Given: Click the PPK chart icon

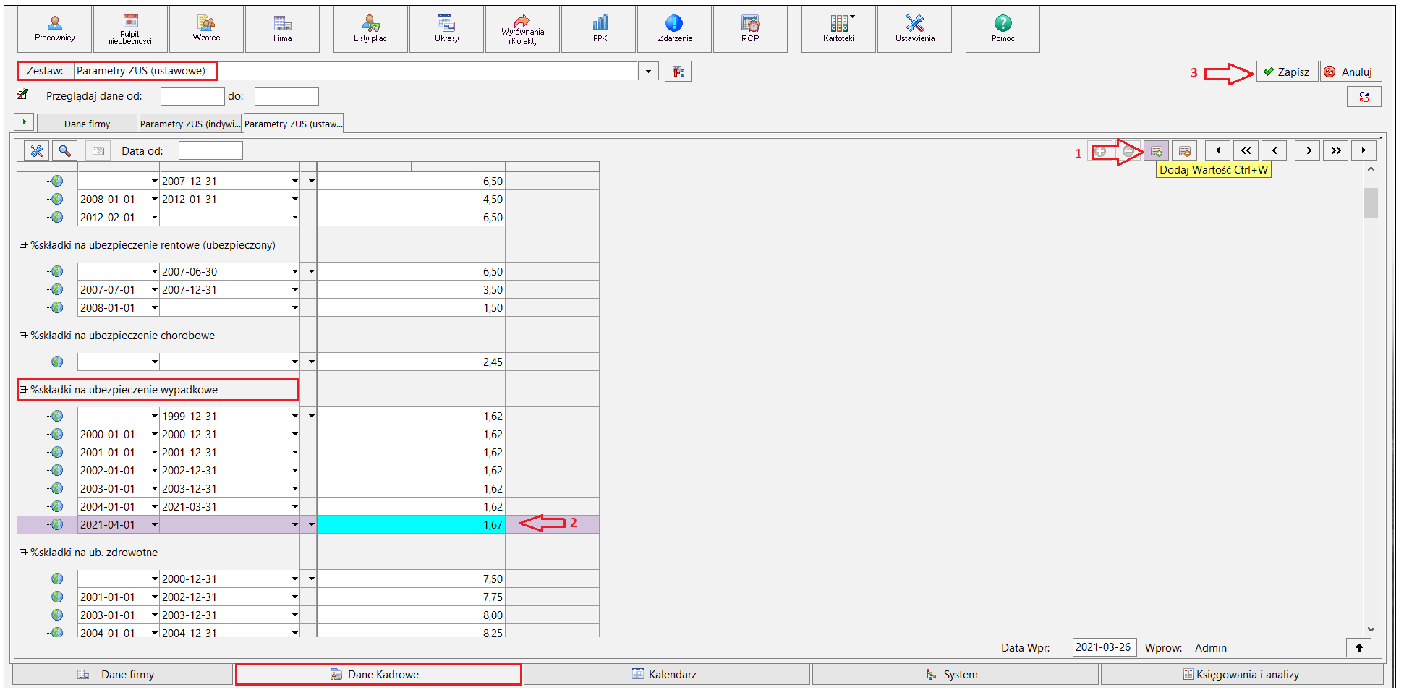Looking at the screenshot, I should point(600,29).
